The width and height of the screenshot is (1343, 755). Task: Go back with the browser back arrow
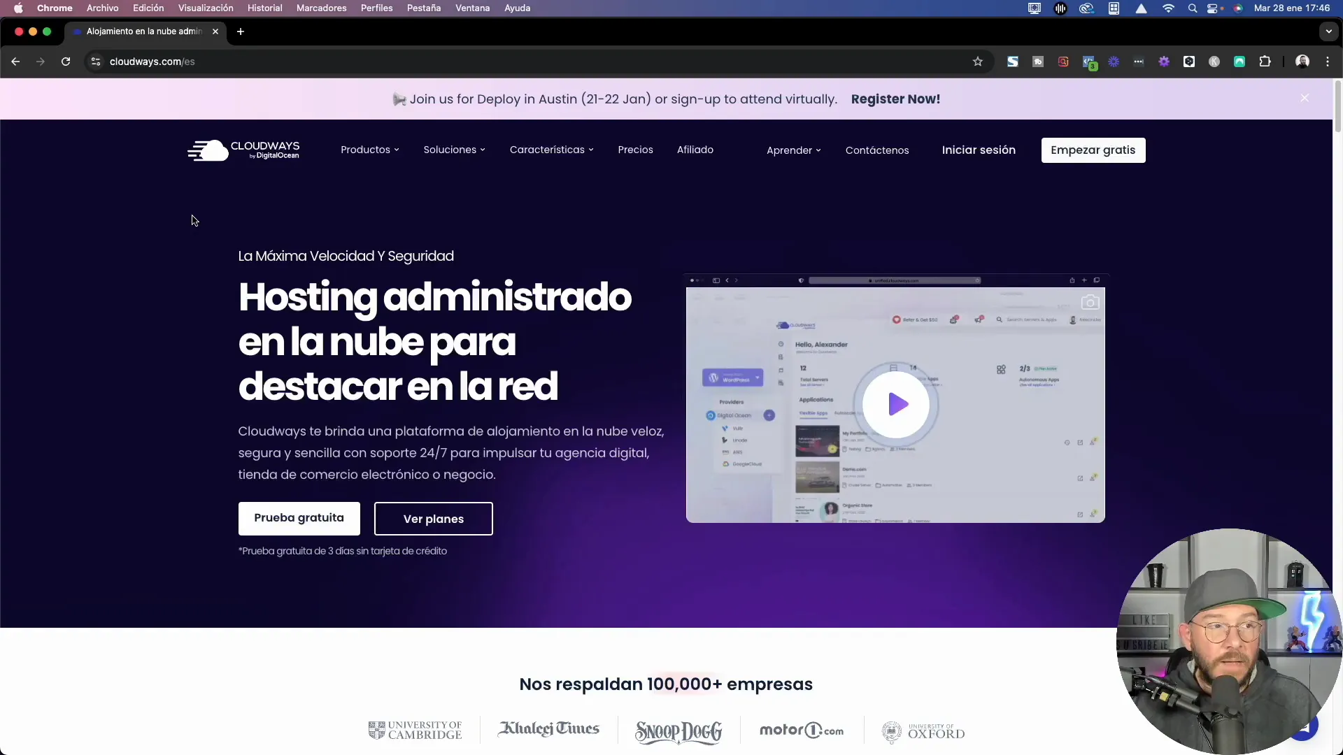15,62
